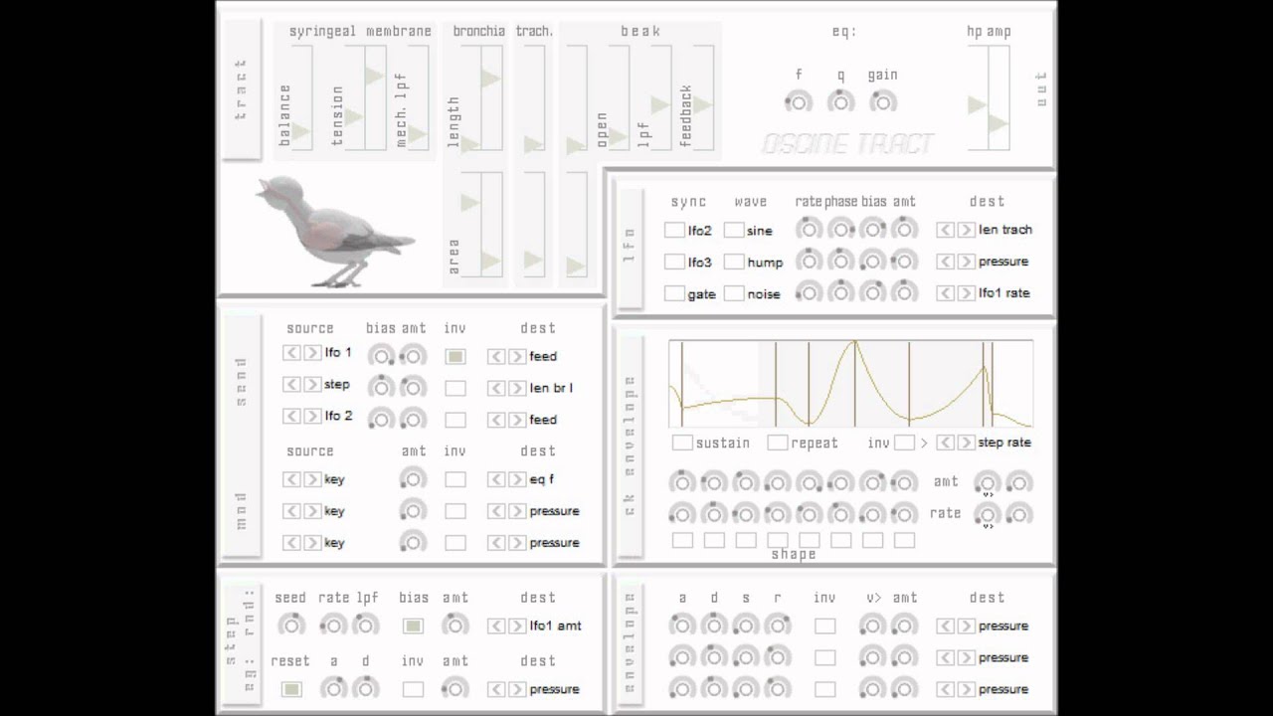Select next destination after len br l

point(516,388)
